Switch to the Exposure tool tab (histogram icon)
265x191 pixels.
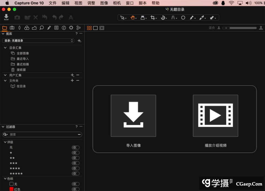tap(34, 28)
